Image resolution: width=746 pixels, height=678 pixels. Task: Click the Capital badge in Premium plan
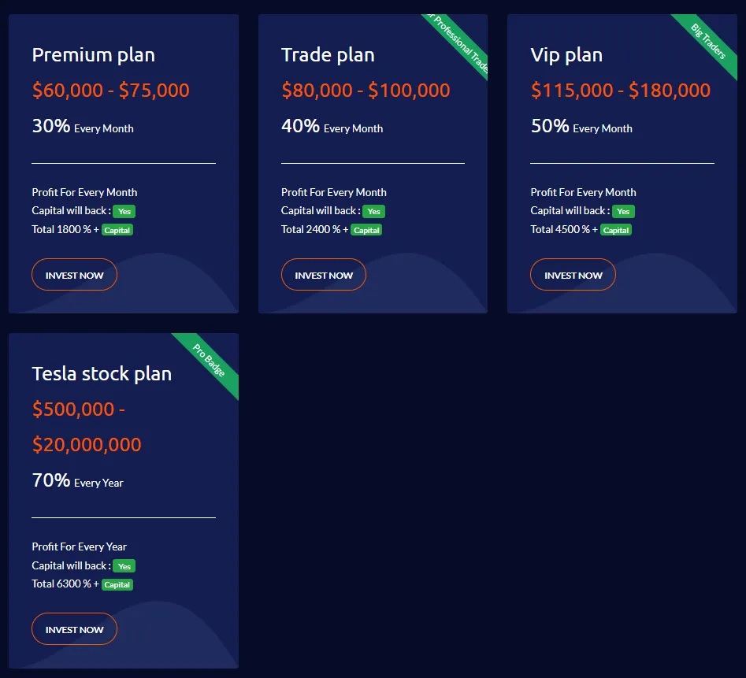(117, 230)
